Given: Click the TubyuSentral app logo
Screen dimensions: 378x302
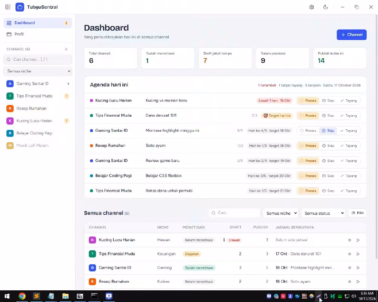Looking at the screenshot, I should tap(20, 7).
